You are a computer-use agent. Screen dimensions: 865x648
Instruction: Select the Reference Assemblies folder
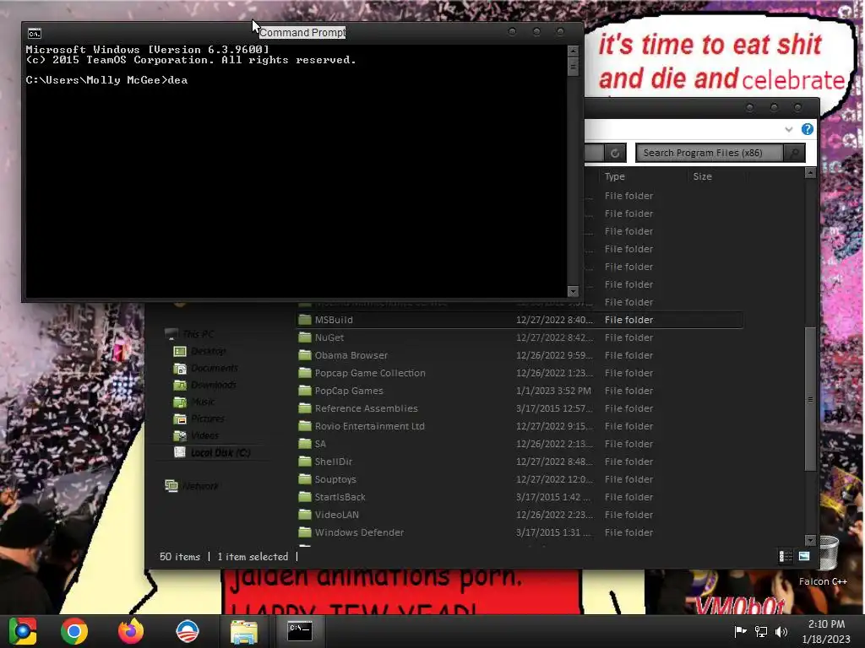click(520, 408)
